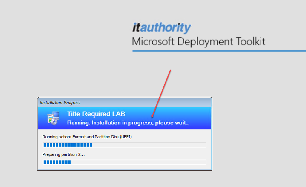The width and height of the screenshot is (306, 187).
Task: Click the "Title Required LAB" heading
Action: [x=96, y=114]
